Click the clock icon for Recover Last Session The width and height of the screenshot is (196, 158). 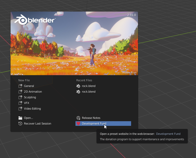coord(20,124)
